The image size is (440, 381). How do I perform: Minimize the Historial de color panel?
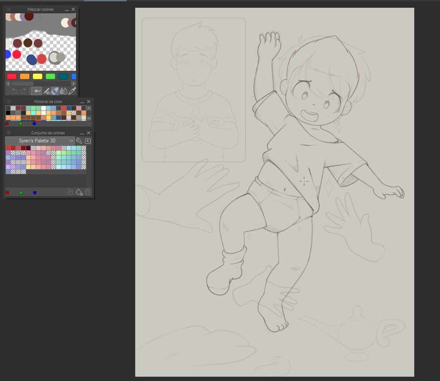[82, 102]
